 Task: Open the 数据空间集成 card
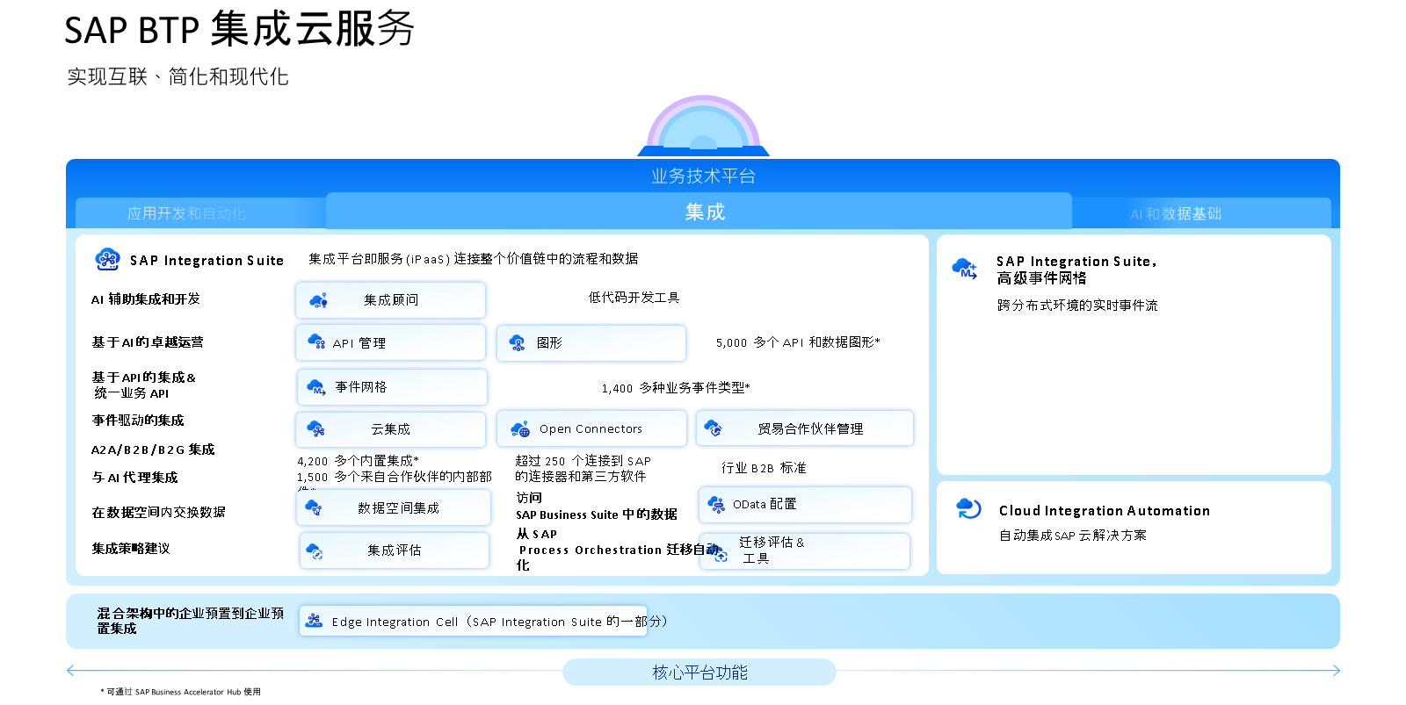394,507
